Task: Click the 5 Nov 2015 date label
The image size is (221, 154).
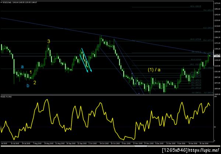Action: coord(126,143)
